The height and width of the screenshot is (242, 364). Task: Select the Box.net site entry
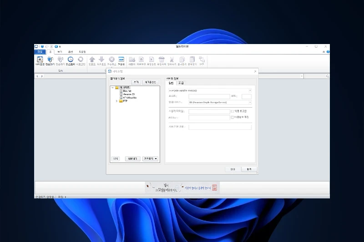tap(126, 91)
